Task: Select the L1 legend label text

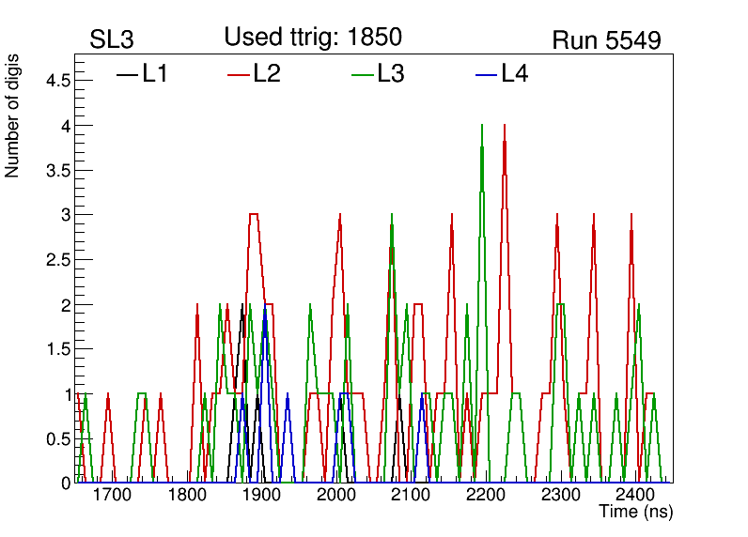Action: pos(155,74)
